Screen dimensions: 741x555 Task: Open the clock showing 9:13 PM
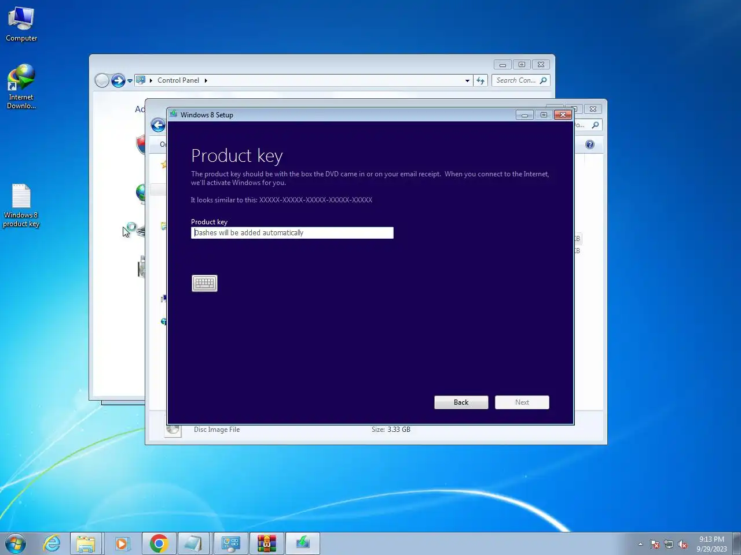pos(711,543)
